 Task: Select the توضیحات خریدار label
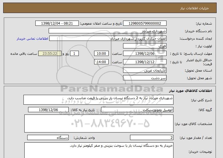pyautogui.click(x=200, y=152)
